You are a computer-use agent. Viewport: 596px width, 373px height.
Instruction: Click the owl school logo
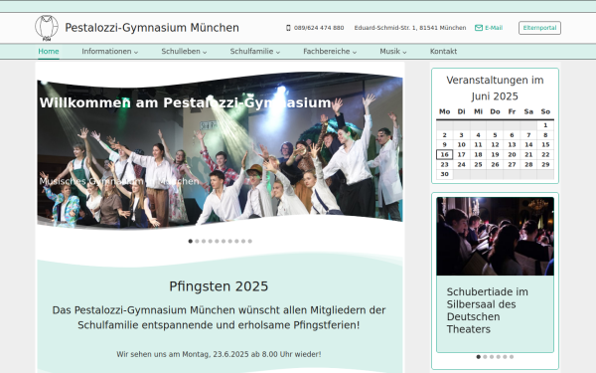click(47, 28)
